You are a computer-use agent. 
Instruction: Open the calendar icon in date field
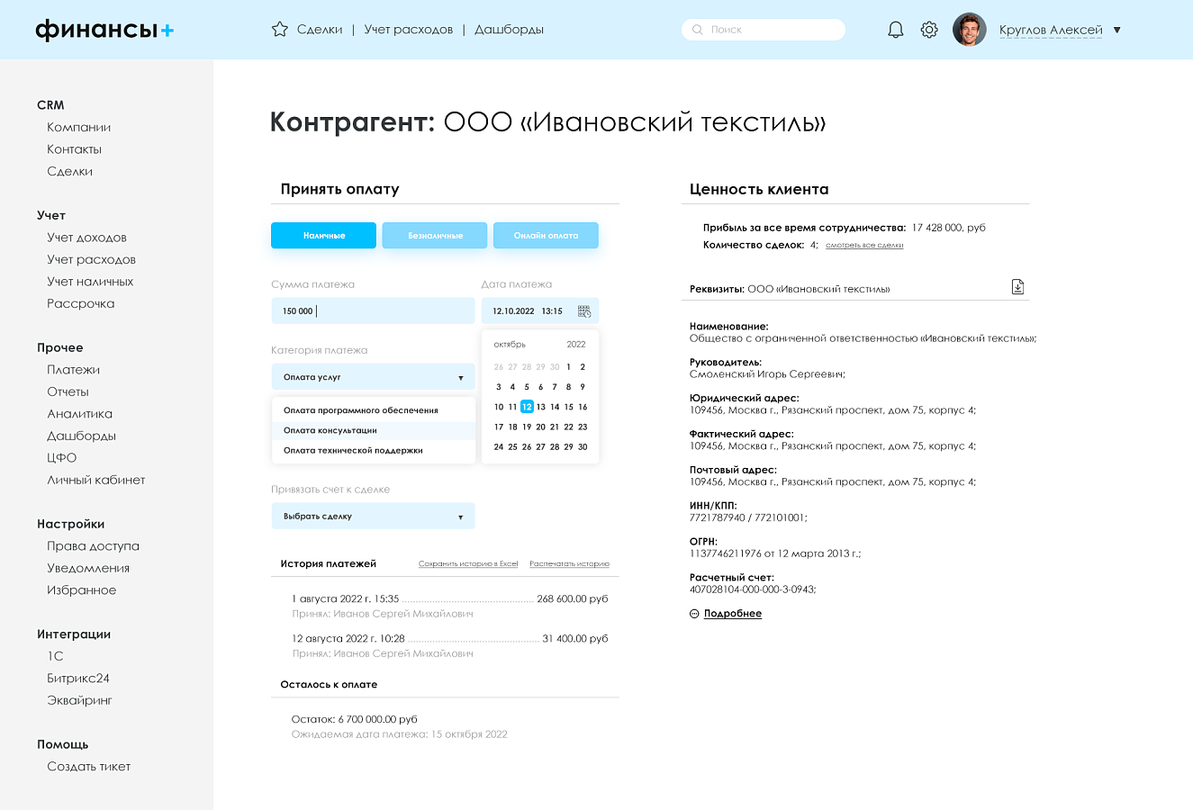[x=584, y=311]
